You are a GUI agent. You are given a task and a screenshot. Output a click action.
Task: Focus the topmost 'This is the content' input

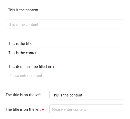pos(65,10)
